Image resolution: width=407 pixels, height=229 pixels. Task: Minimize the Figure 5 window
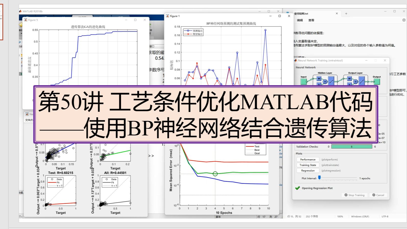coord(126,20)
